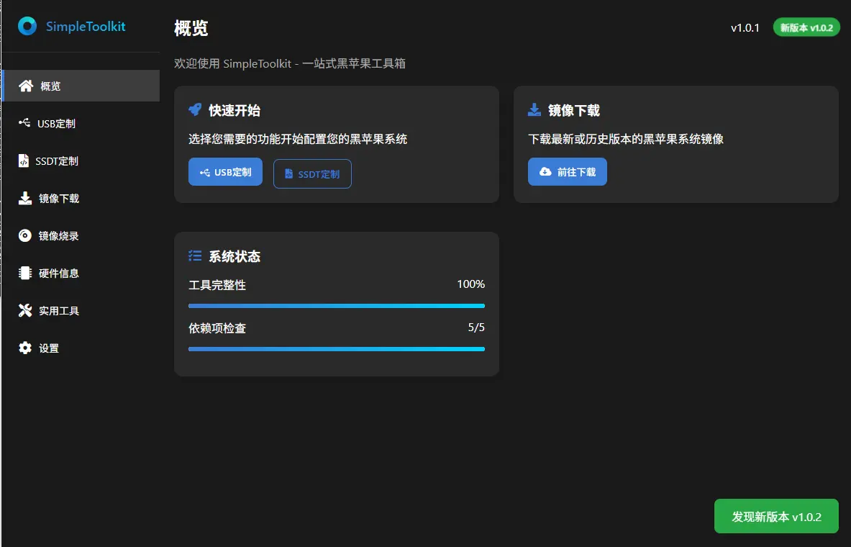This screenshot has width=851, height=547.
Task: Open 硬件信息 in the sidebar
Action: (81, 273)
